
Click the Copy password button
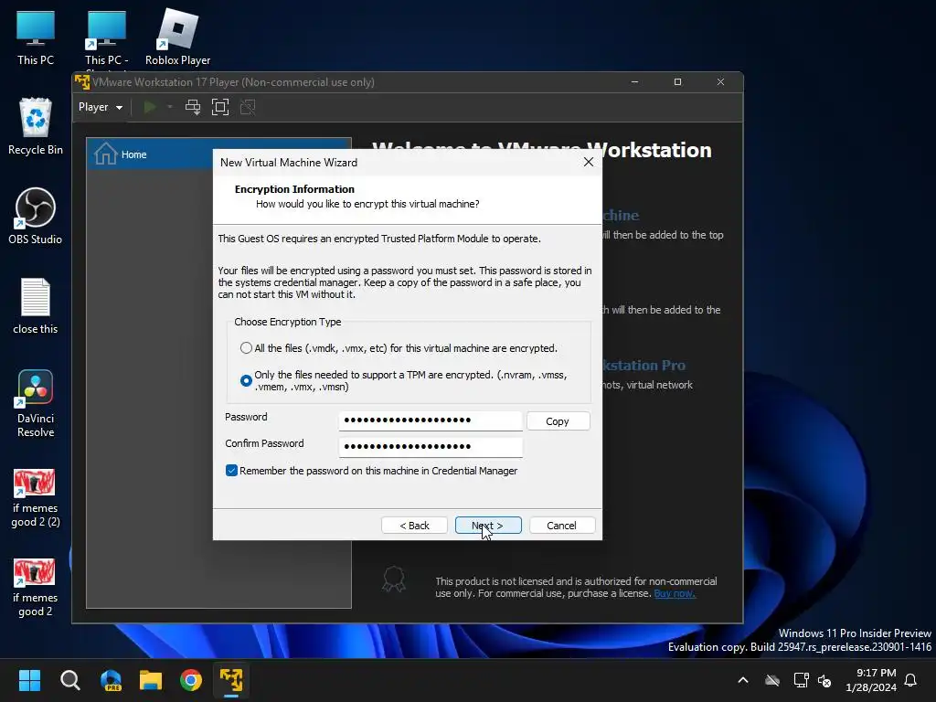coord(558,421)
